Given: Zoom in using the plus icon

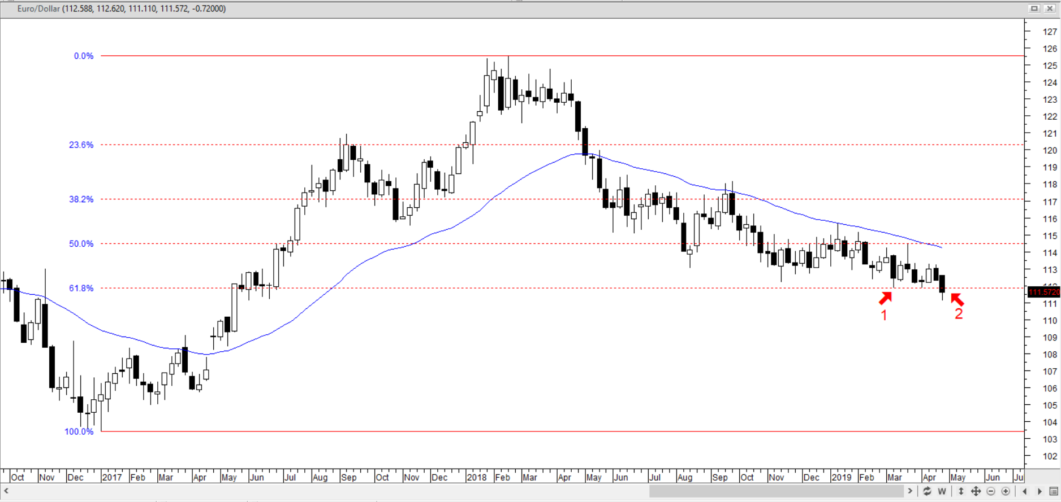Looking at the screenshot, I should [x=1006, y=491].
